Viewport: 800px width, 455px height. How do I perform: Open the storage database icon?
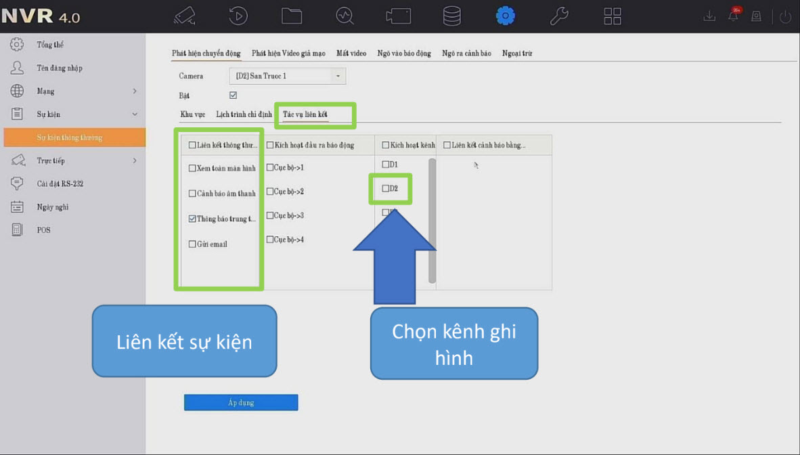(451, 16)
